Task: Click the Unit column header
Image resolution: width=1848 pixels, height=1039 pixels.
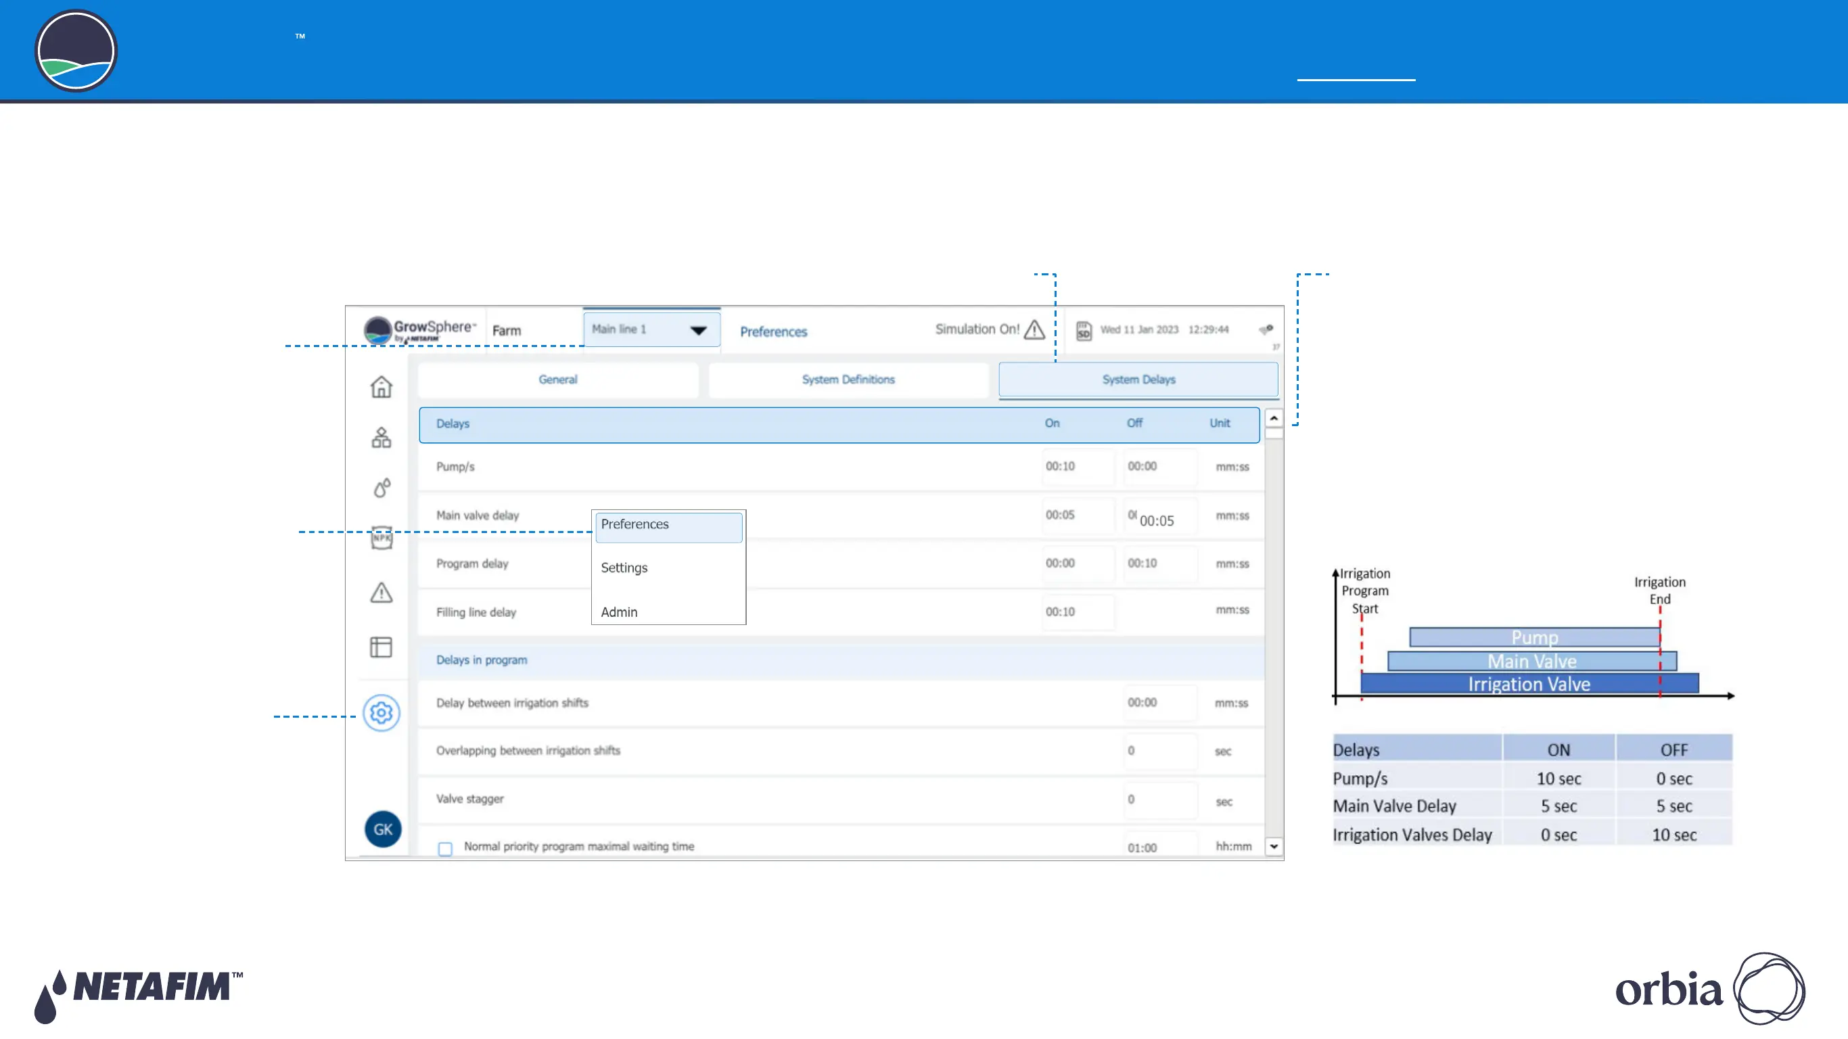Action: point(1220,423)
